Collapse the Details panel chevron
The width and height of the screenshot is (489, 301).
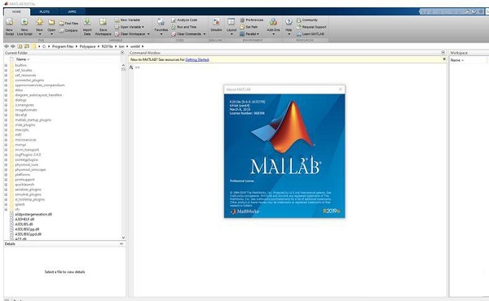pyautogui.click(x=121, y=244)
